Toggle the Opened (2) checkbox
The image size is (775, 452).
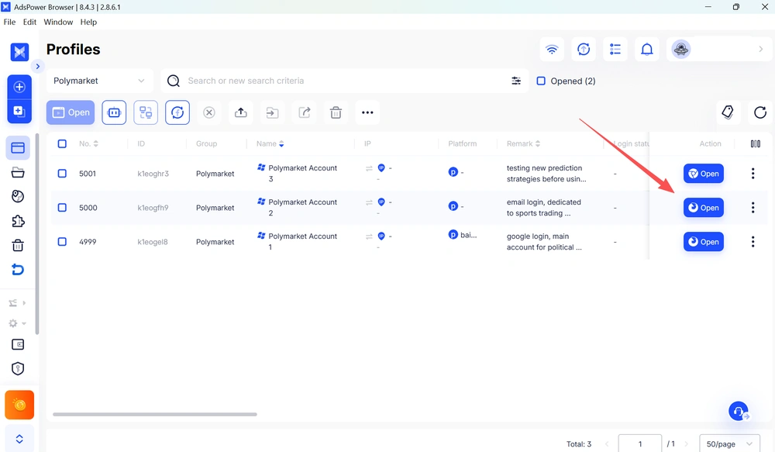[541, 81]
